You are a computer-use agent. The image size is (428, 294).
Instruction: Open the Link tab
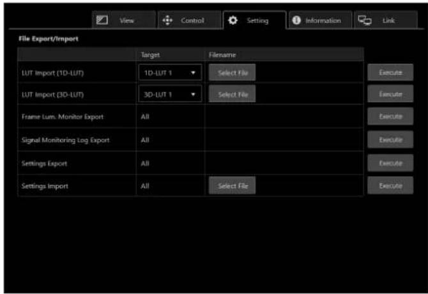click(x=386, y=20)
